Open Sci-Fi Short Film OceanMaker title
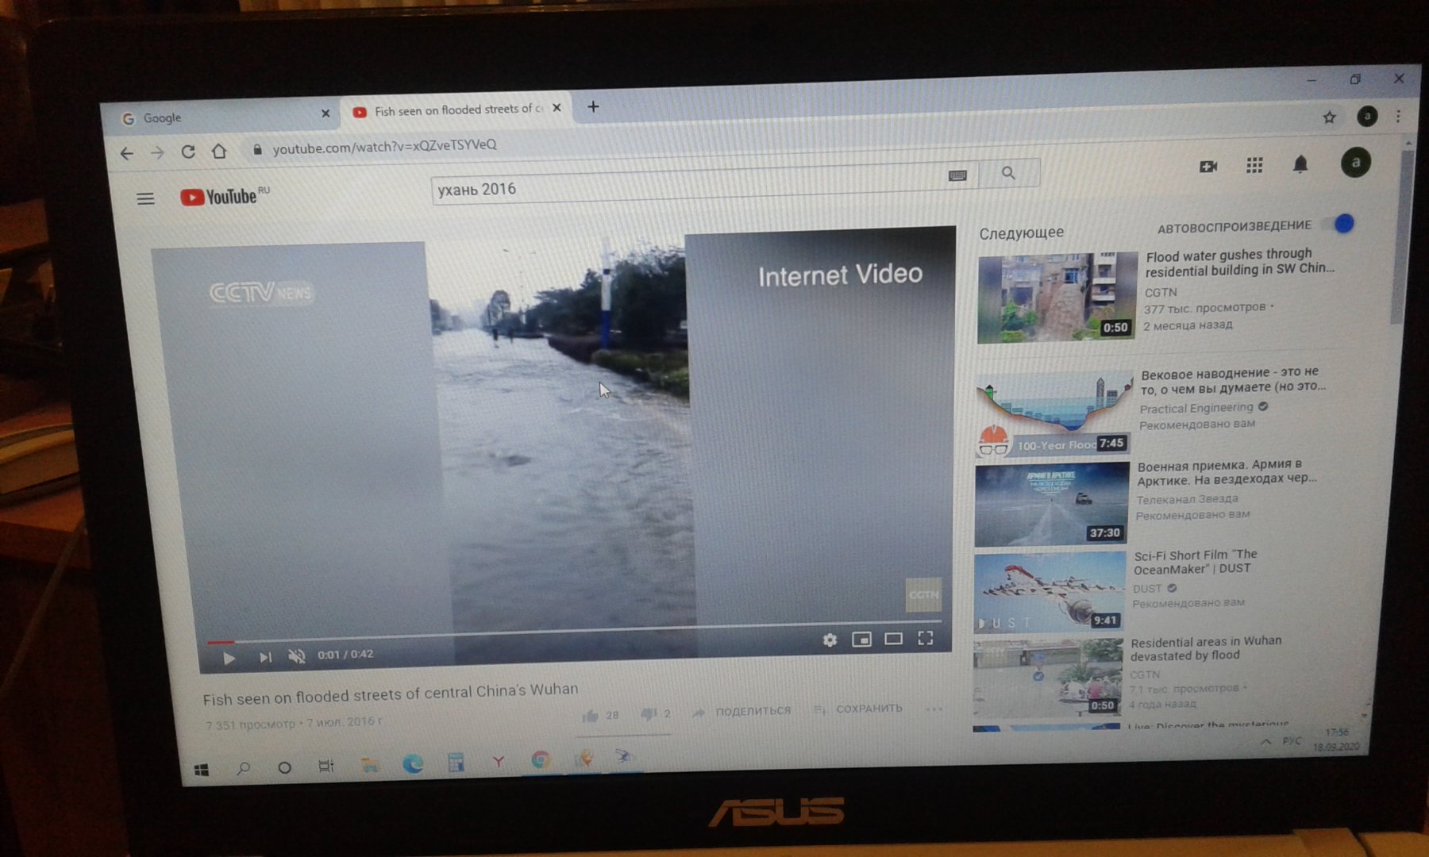 [x=1196, y=562]
